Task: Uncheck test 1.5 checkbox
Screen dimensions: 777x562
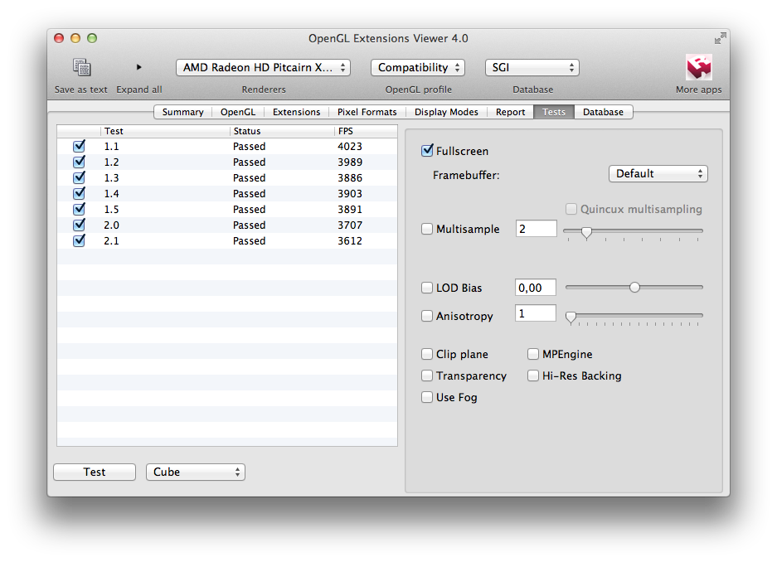Action: [x=79, y=210]
